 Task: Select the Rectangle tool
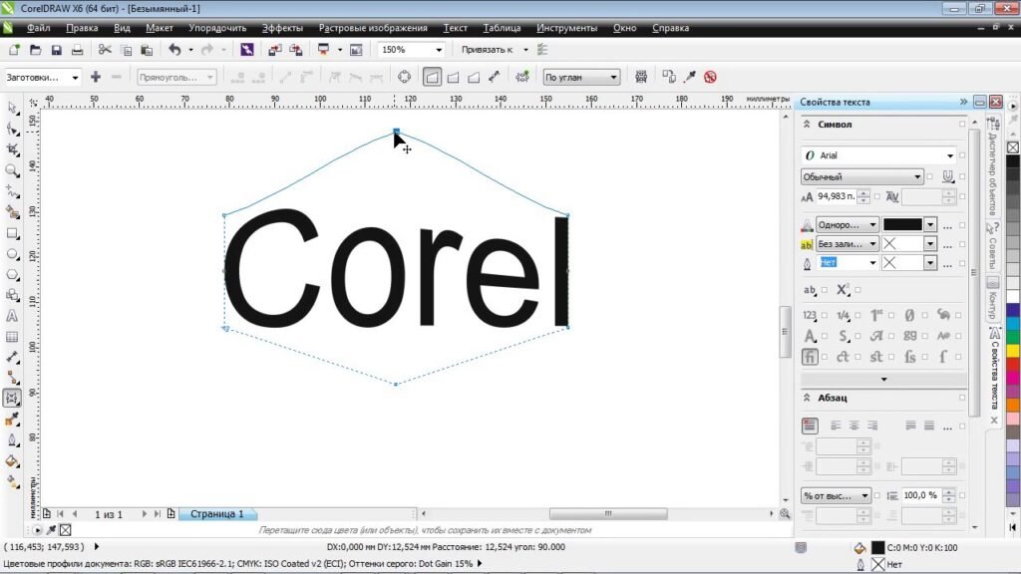click(12, 233)
